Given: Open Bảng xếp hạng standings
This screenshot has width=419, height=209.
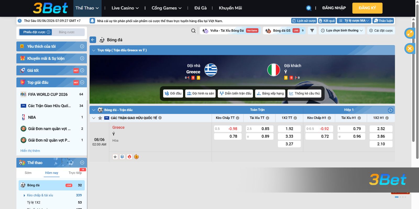Looking at the screenshot, I should tap(270, 94).
